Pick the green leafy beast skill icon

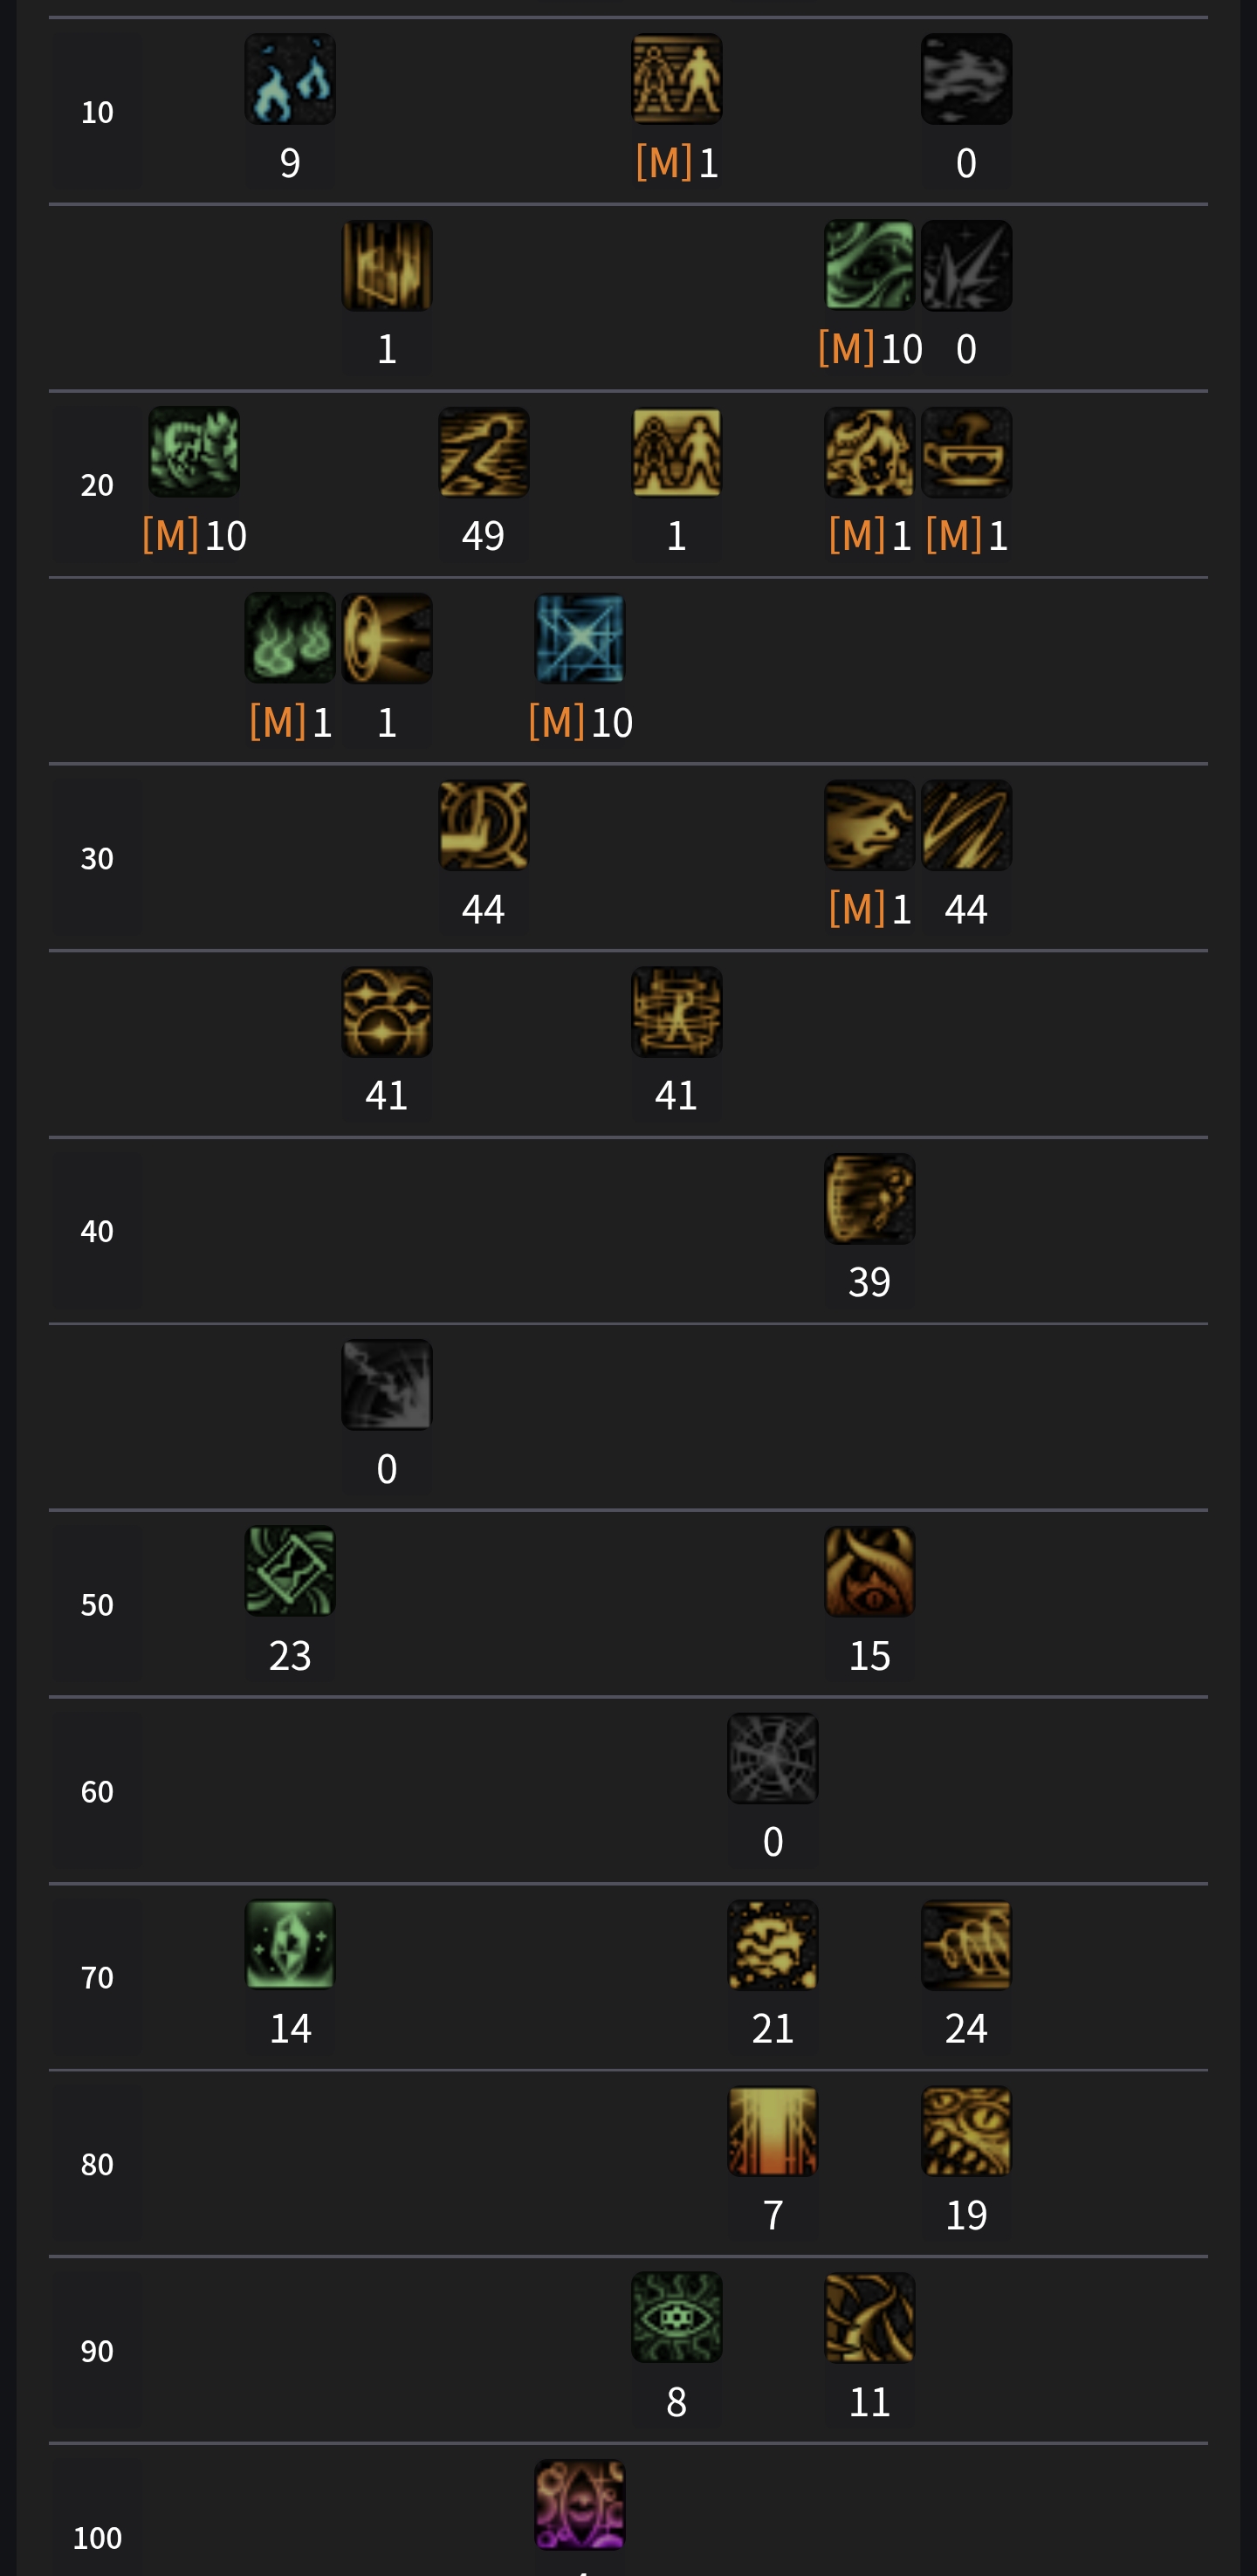coord(194,452)
